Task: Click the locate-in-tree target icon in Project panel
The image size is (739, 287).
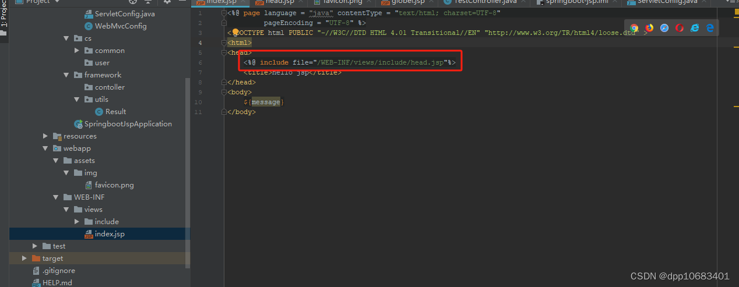Action: pyautogui.click(x=133, y=2)
